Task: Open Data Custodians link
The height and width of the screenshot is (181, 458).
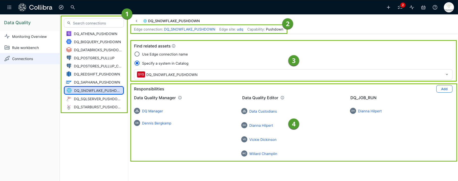Action: [263, 111]
